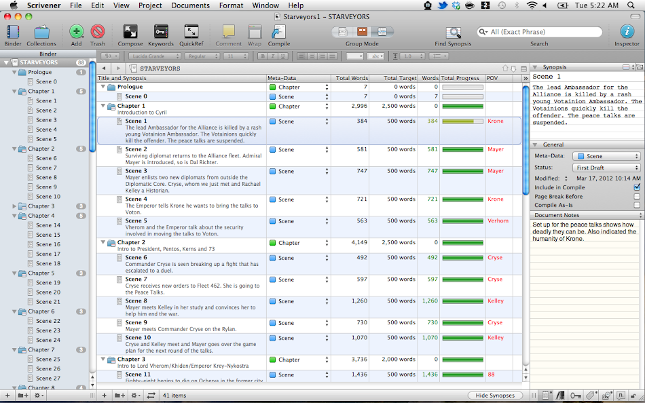Image resolution: width=645 pixels, height=403 pixels.
Task: Show Keywords pane via key icon
Action: tap(575, 395)
